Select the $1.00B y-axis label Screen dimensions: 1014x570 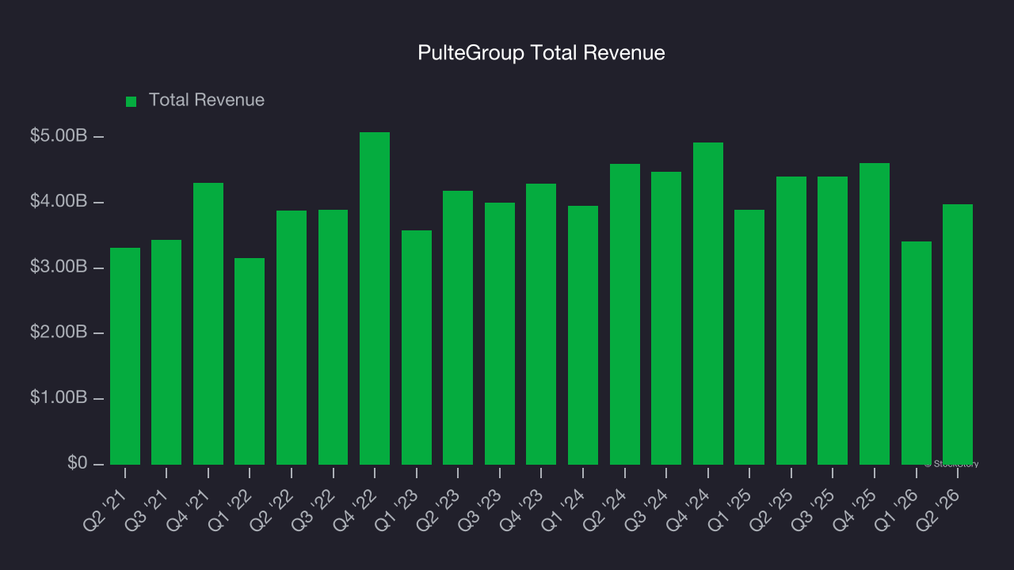click(59, 398)
